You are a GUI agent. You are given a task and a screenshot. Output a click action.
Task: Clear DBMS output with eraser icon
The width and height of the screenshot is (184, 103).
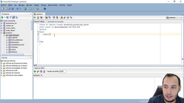tap(38, 71)
